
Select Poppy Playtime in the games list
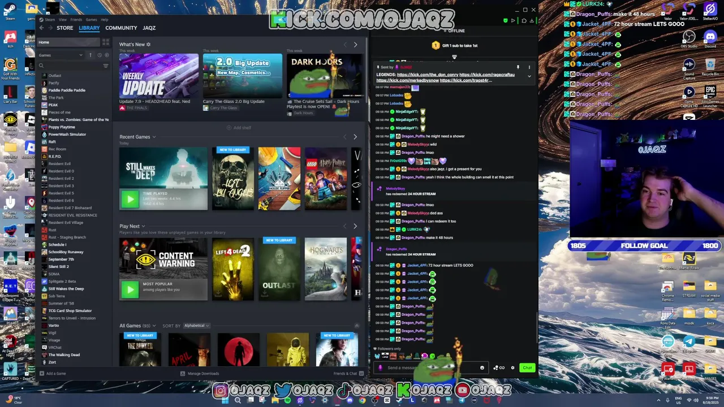click(61, 127)
